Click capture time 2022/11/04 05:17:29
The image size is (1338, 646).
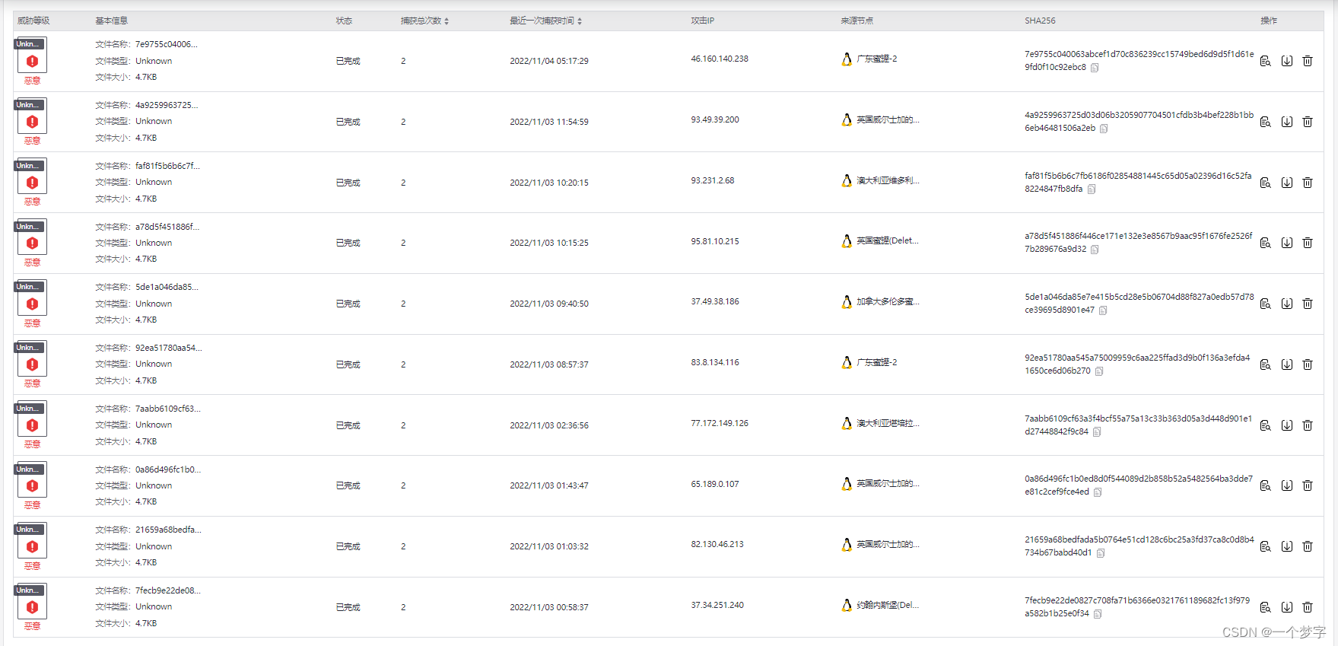(x=549, y=61)
